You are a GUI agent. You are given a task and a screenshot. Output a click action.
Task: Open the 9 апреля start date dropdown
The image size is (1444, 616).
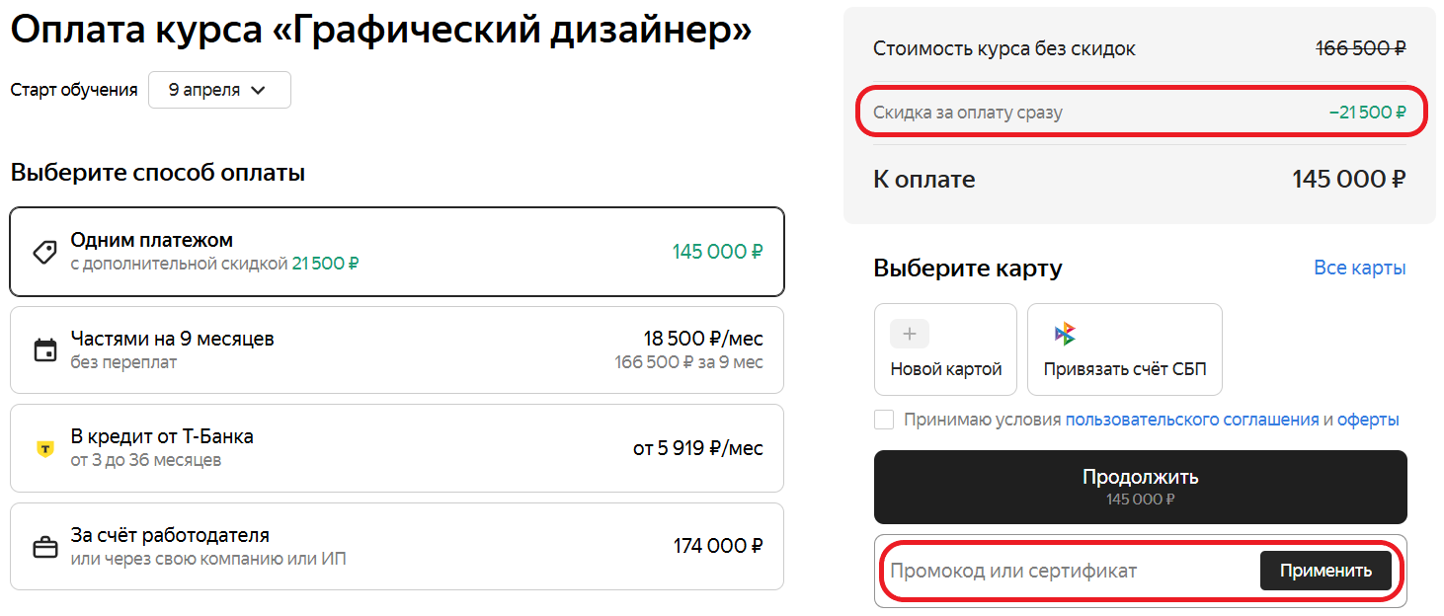219,90
